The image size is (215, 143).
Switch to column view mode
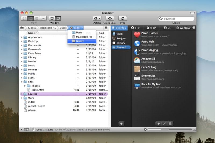[x=37, y=18]
